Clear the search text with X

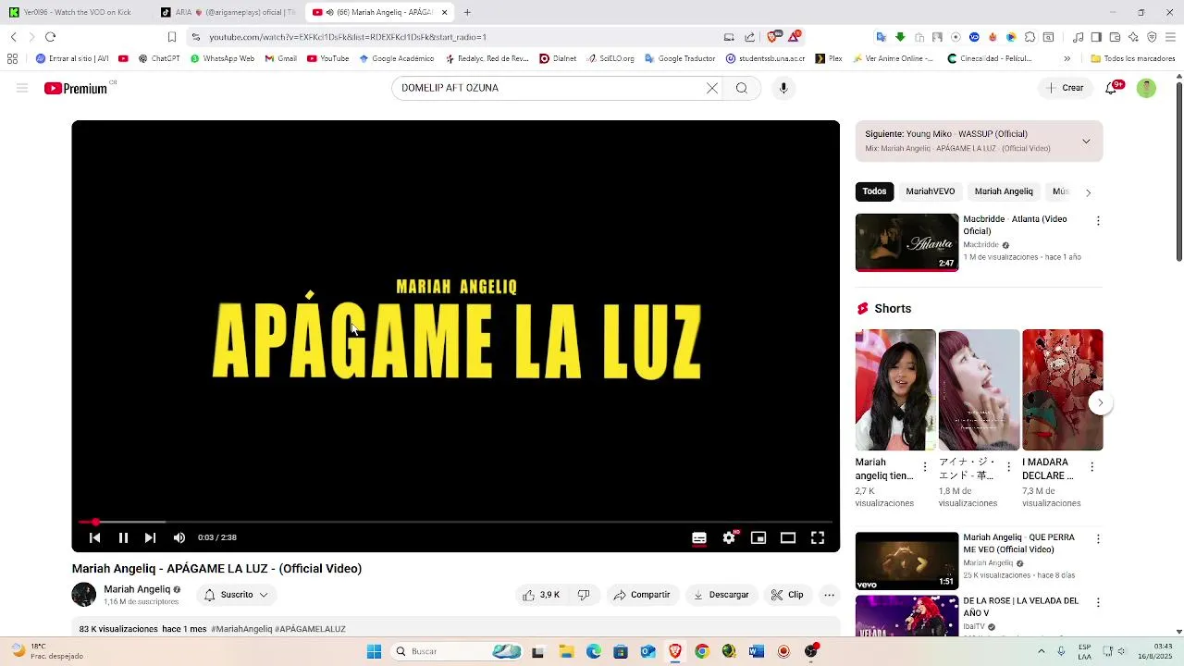[712, 88]
